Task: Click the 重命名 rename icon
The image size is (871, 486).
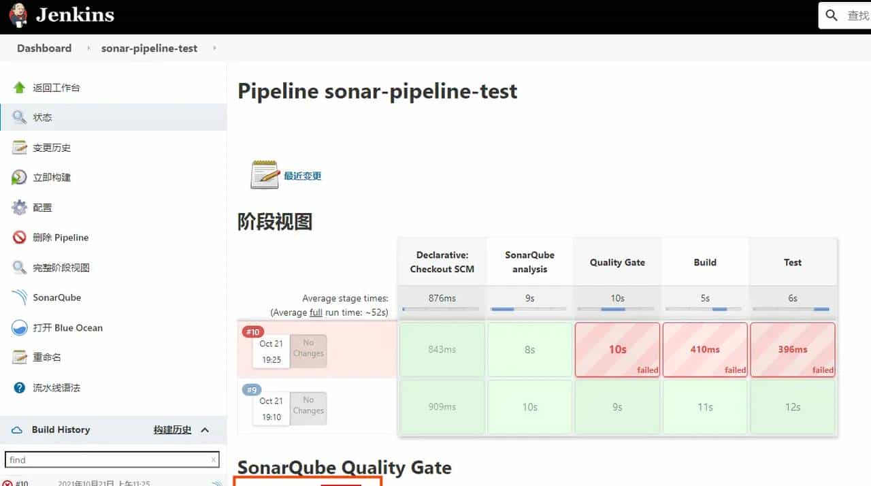Action: point(19,357)
